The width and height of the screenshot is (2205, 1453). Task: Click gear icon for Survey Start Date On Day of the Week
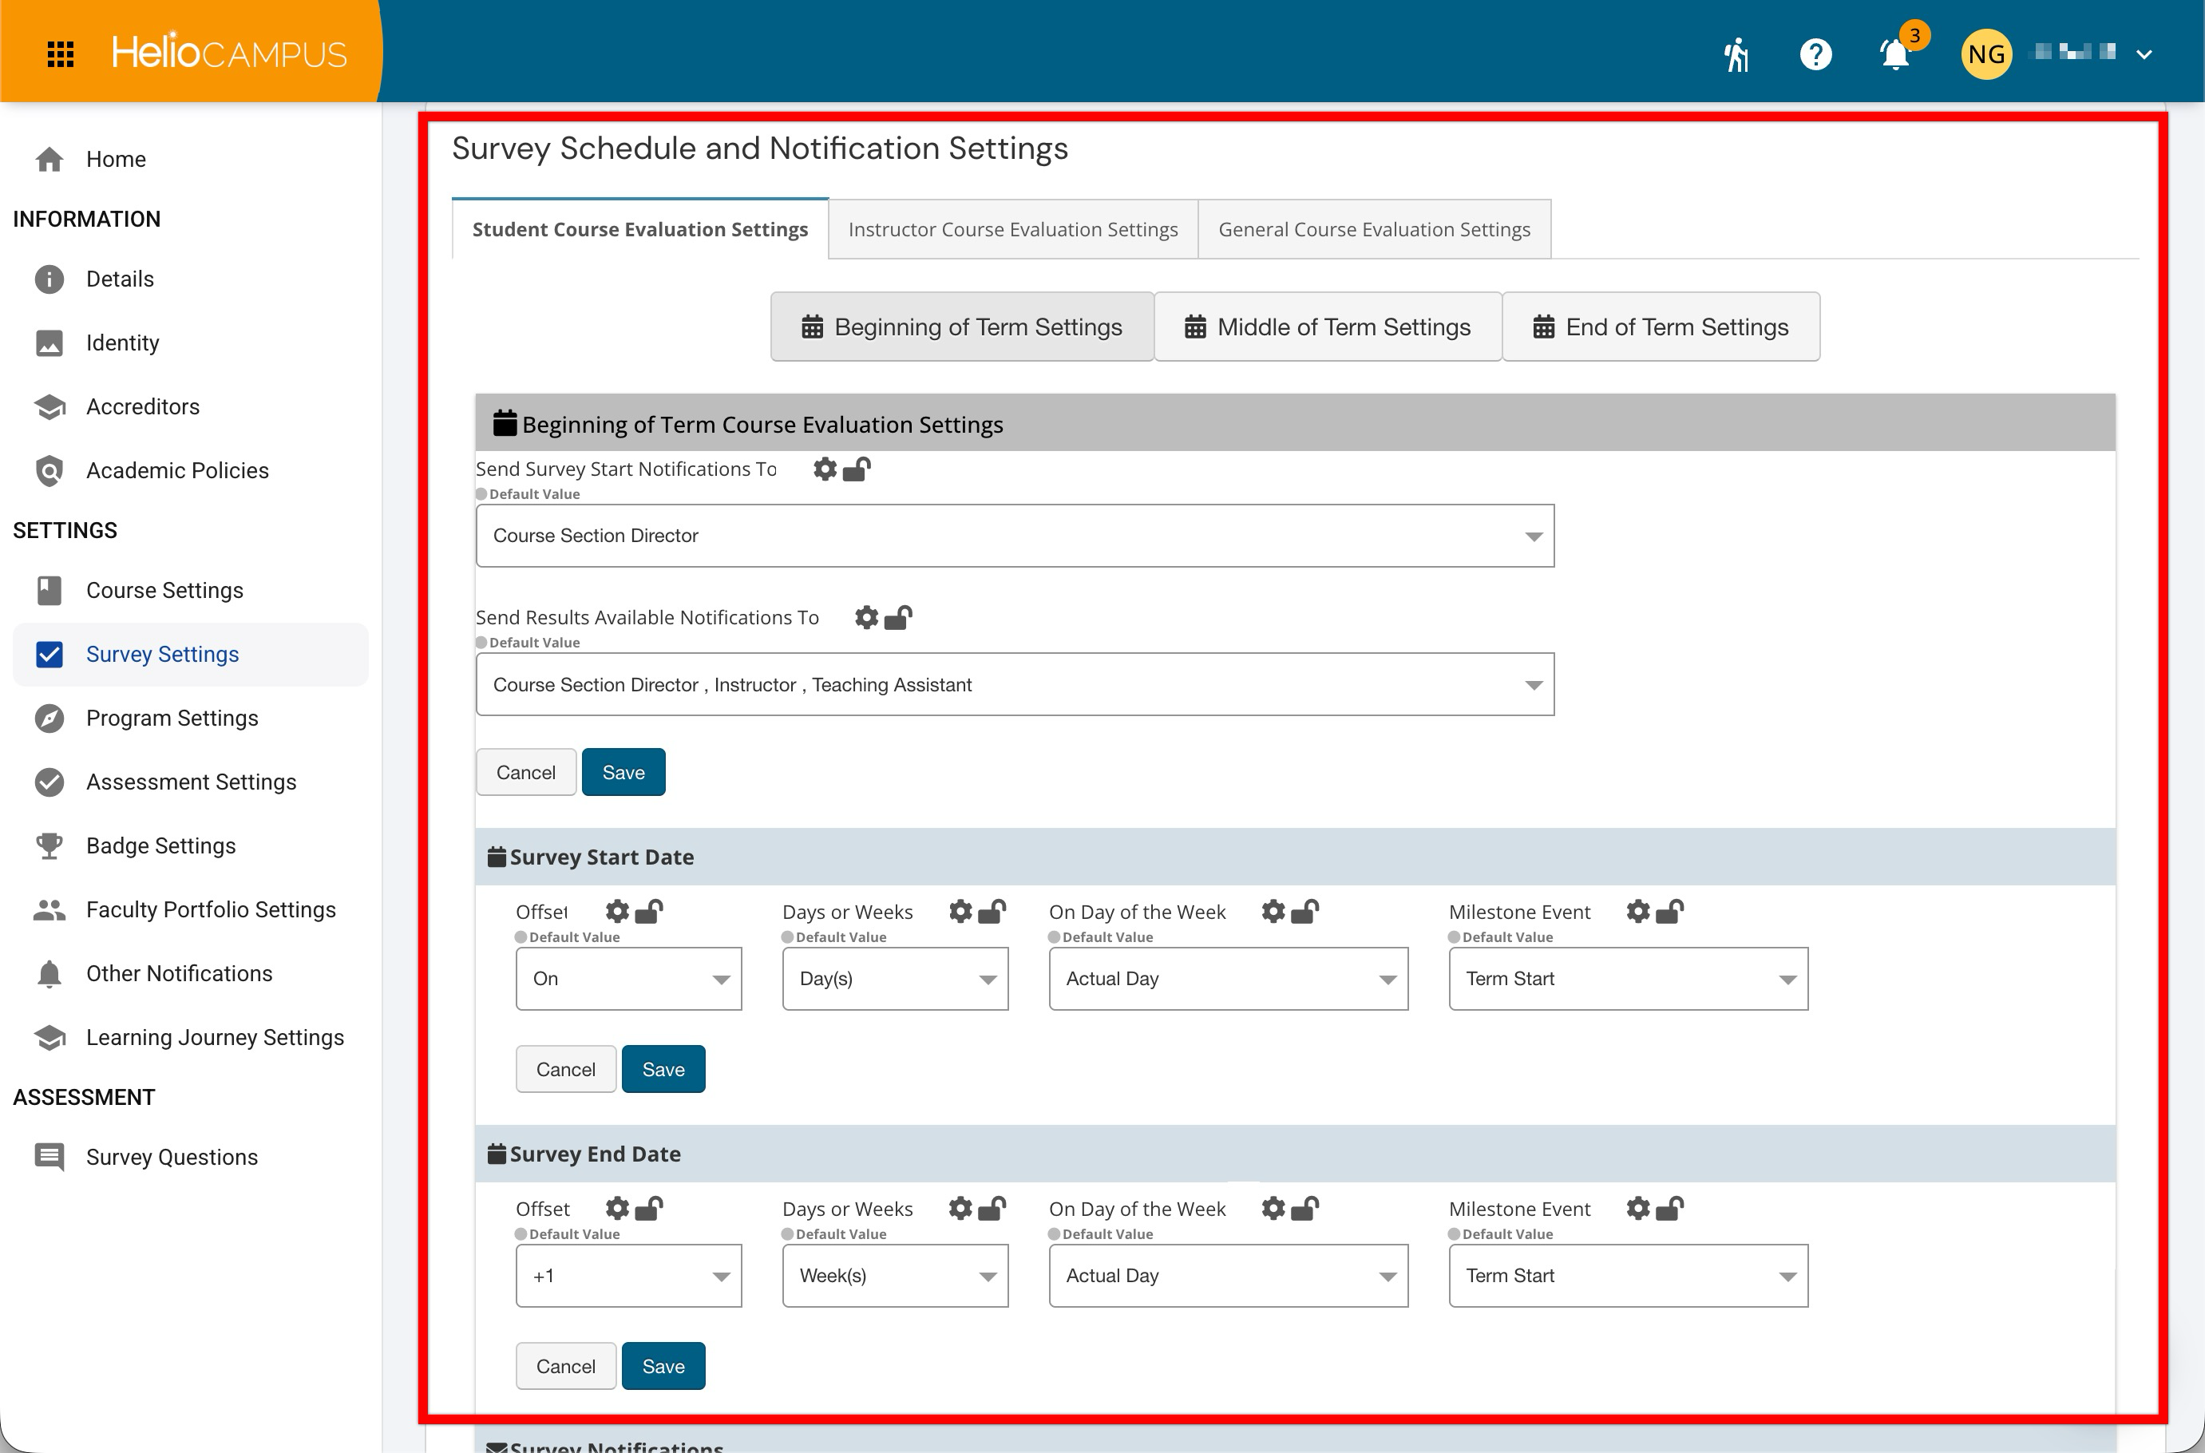pyautogui.click(x=1274, y=912)
